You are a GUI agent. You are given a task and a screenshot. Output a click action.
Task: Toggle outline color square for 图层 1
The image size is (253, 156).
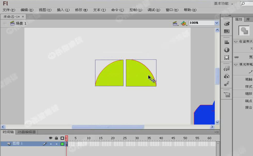pyautogui.click(x=62, y=144)
